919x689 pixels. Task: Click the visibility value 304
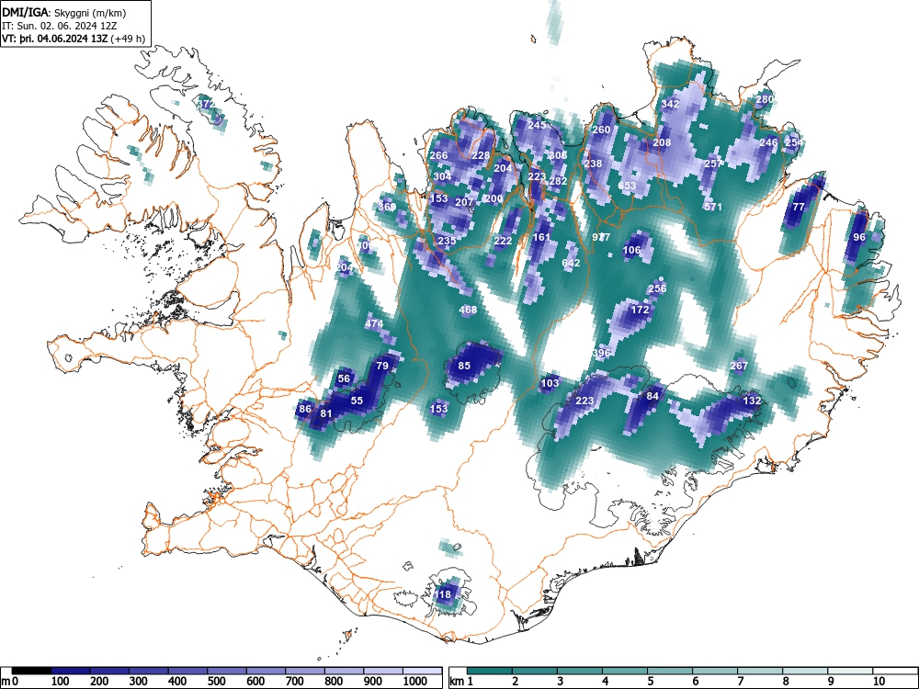pyautogui.click(x=443, y=176)
